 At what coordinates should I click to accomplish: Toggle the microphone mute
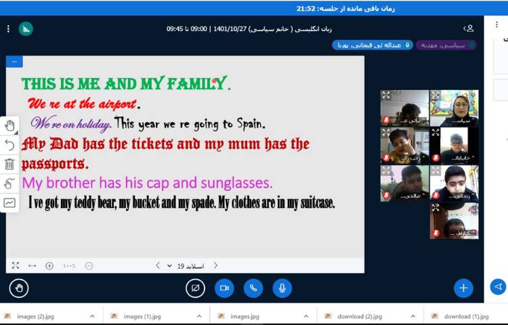click(282, 288)
